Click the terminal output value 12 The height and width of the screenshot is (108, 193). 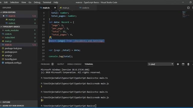click(42, 100)
